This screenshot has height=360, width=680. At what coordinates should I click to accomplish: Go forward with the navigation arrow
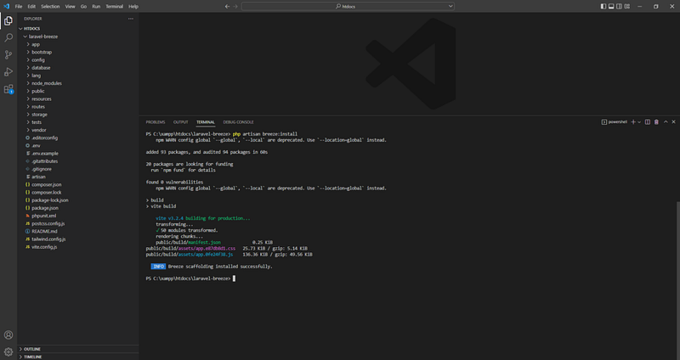[235, 6]
